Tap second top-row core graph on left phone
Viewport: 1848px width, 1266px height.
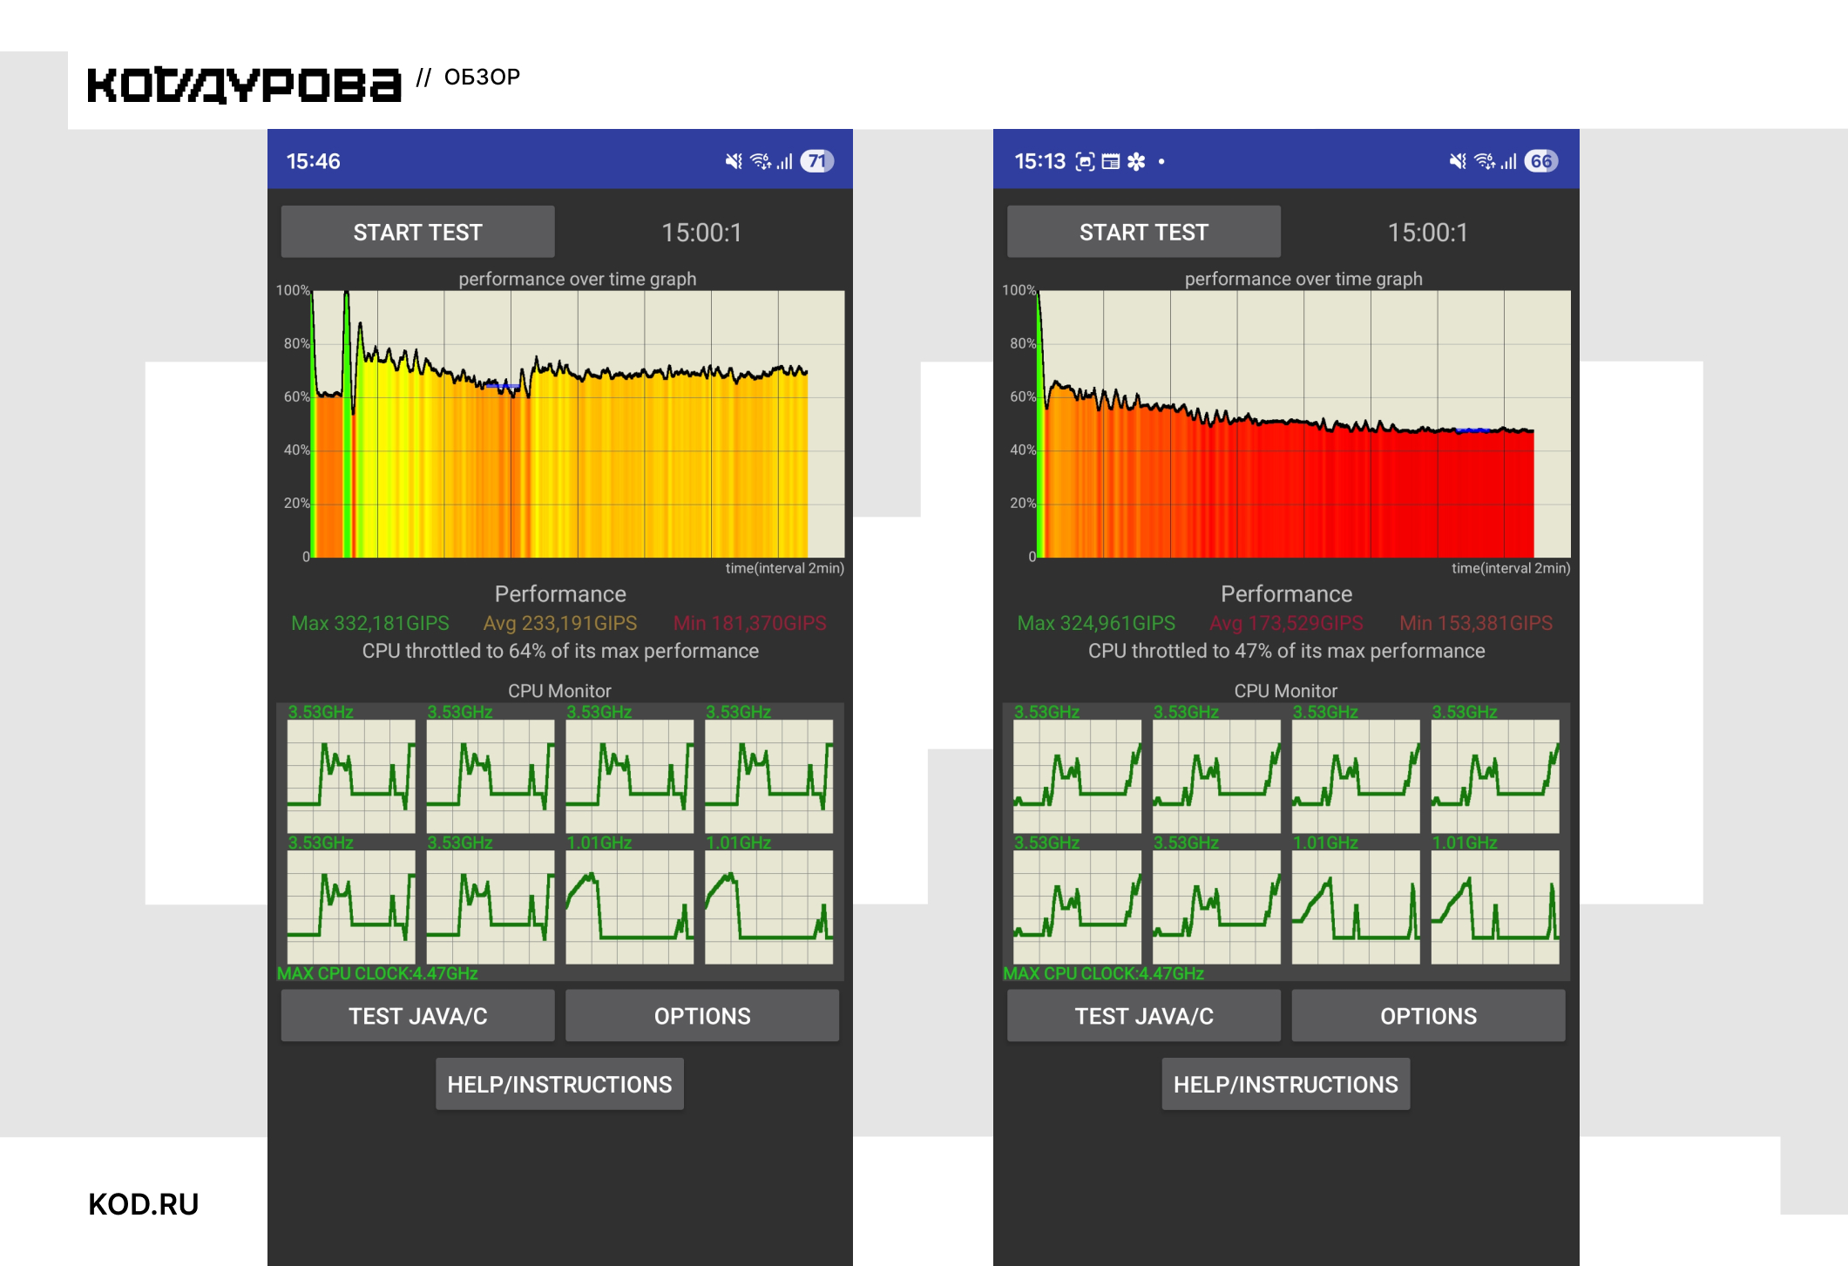491,776
